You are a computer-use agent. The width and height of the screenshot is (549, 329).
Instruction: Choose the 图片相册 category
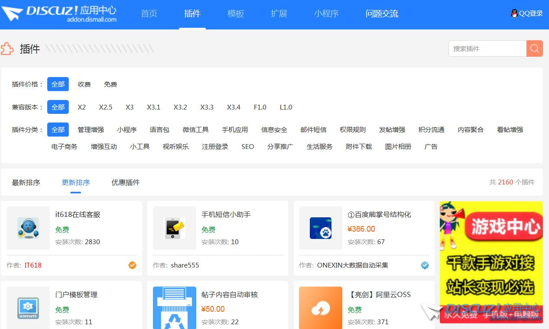pos(398,146)
